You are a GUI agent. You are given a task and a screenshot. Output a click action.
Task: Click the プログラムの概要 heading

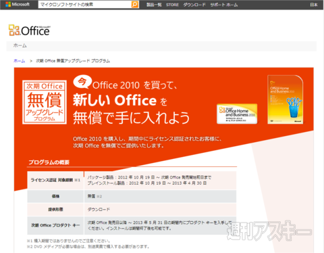(49, 162)
